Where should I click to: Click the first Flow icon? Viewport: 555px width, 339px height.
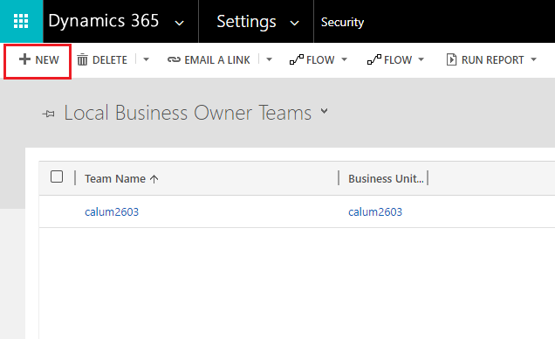pos(297,59)
